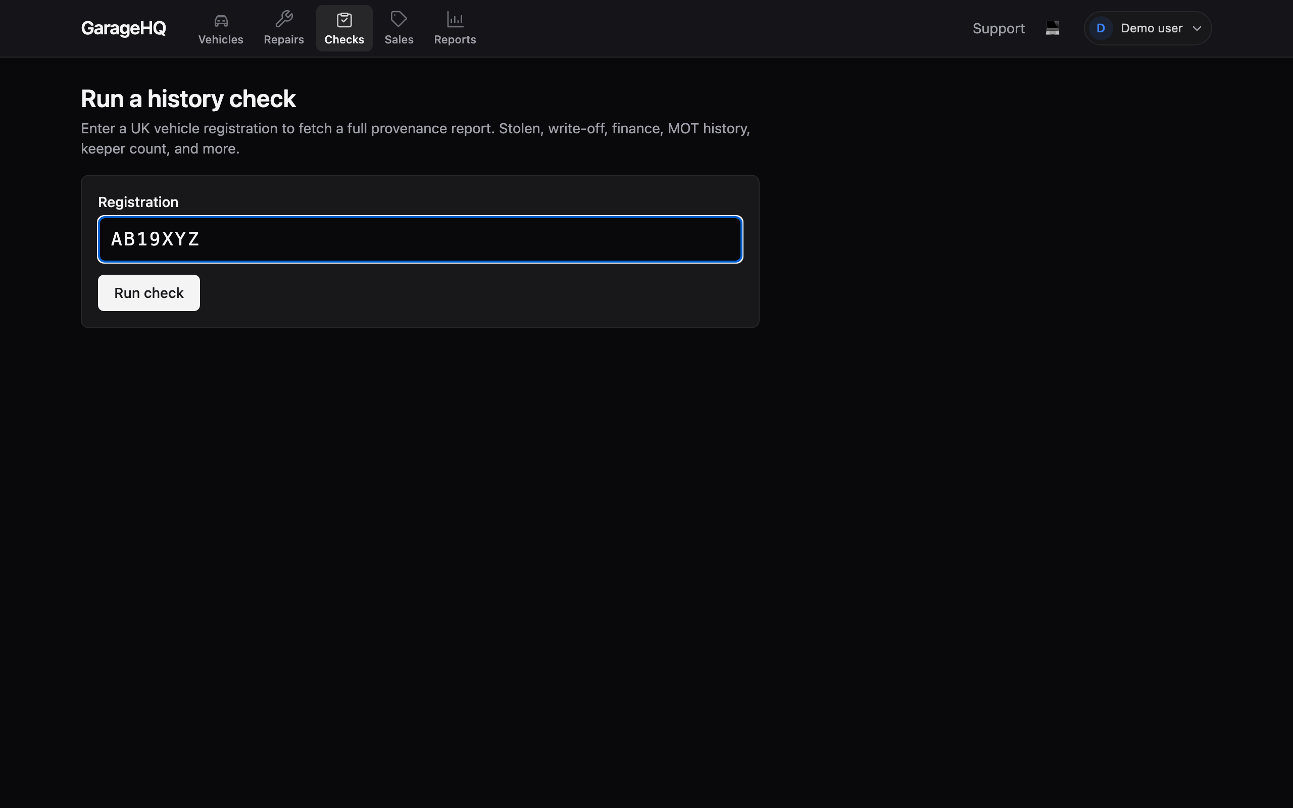This screenshot has height=808, width=1293.
Task: Click the Demo user avatar D
Action: click(x=1100, y=28)
